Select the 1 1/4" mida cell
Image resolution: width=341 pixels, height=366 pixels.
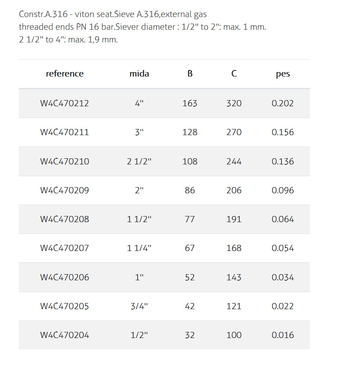[x=139, y=248]
